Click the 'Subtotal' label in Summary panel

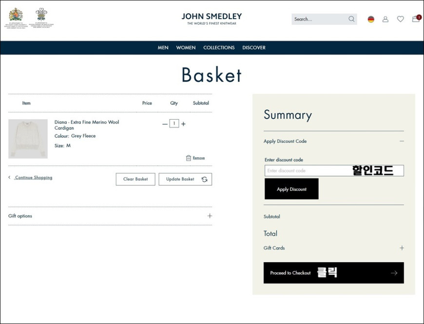point(272,217)
